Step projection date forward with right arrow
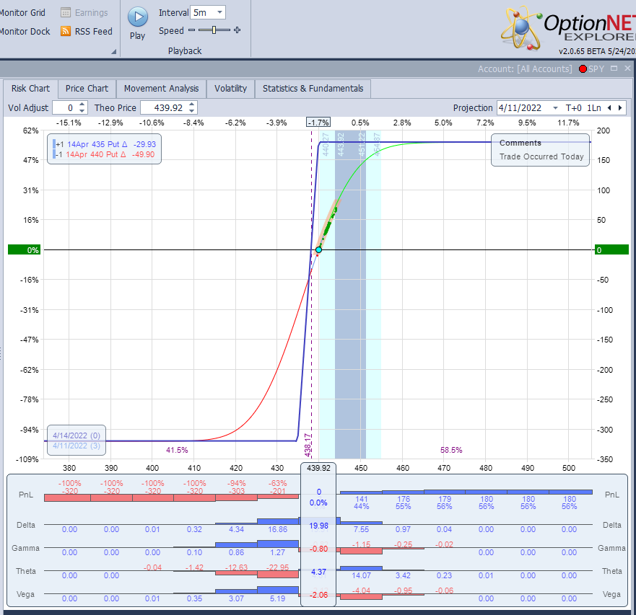Screen dimensions: 636x615 point(620,107)
